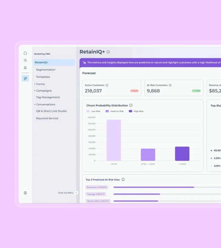
Task: Click green change badge on At-Risk Customers
Action: (196, 91)
